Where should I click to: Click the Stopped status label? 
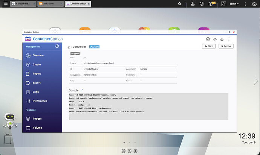(75, 53)
